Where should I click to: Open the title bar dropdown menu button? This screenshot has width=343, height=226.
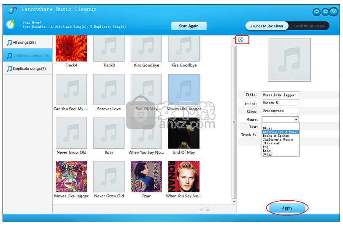(x=316, y=12)
